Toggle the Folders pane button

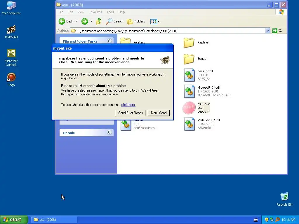pos(136,21)
